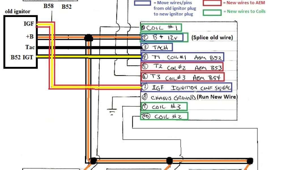Click the pin 10 COIL #2 box
Viewport: 290px width, 170px height.
(164, 116)
